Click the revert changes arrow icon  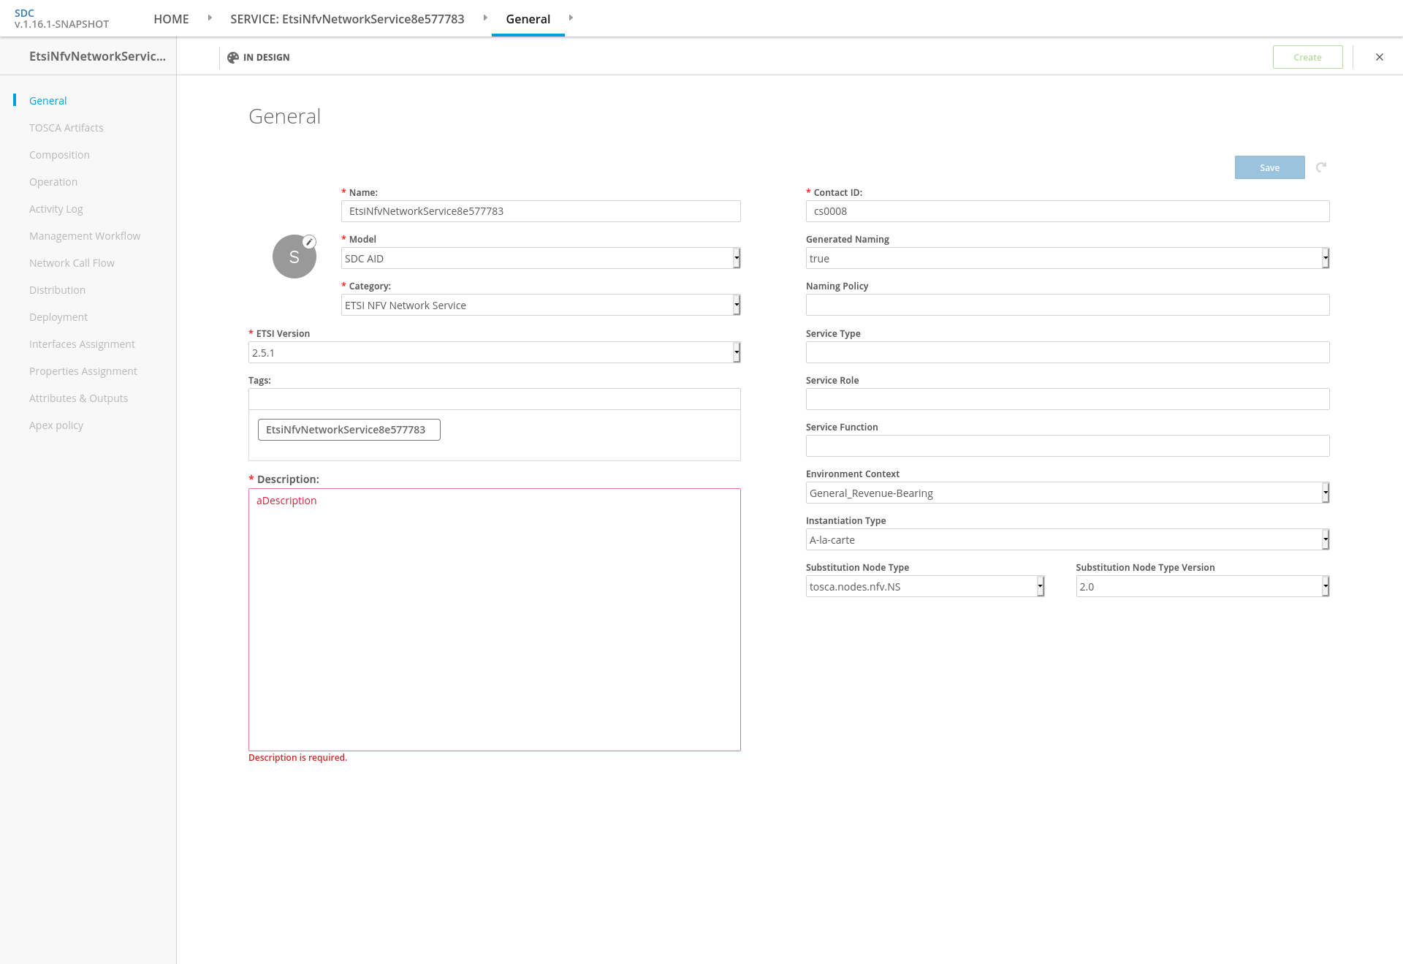1321,167
